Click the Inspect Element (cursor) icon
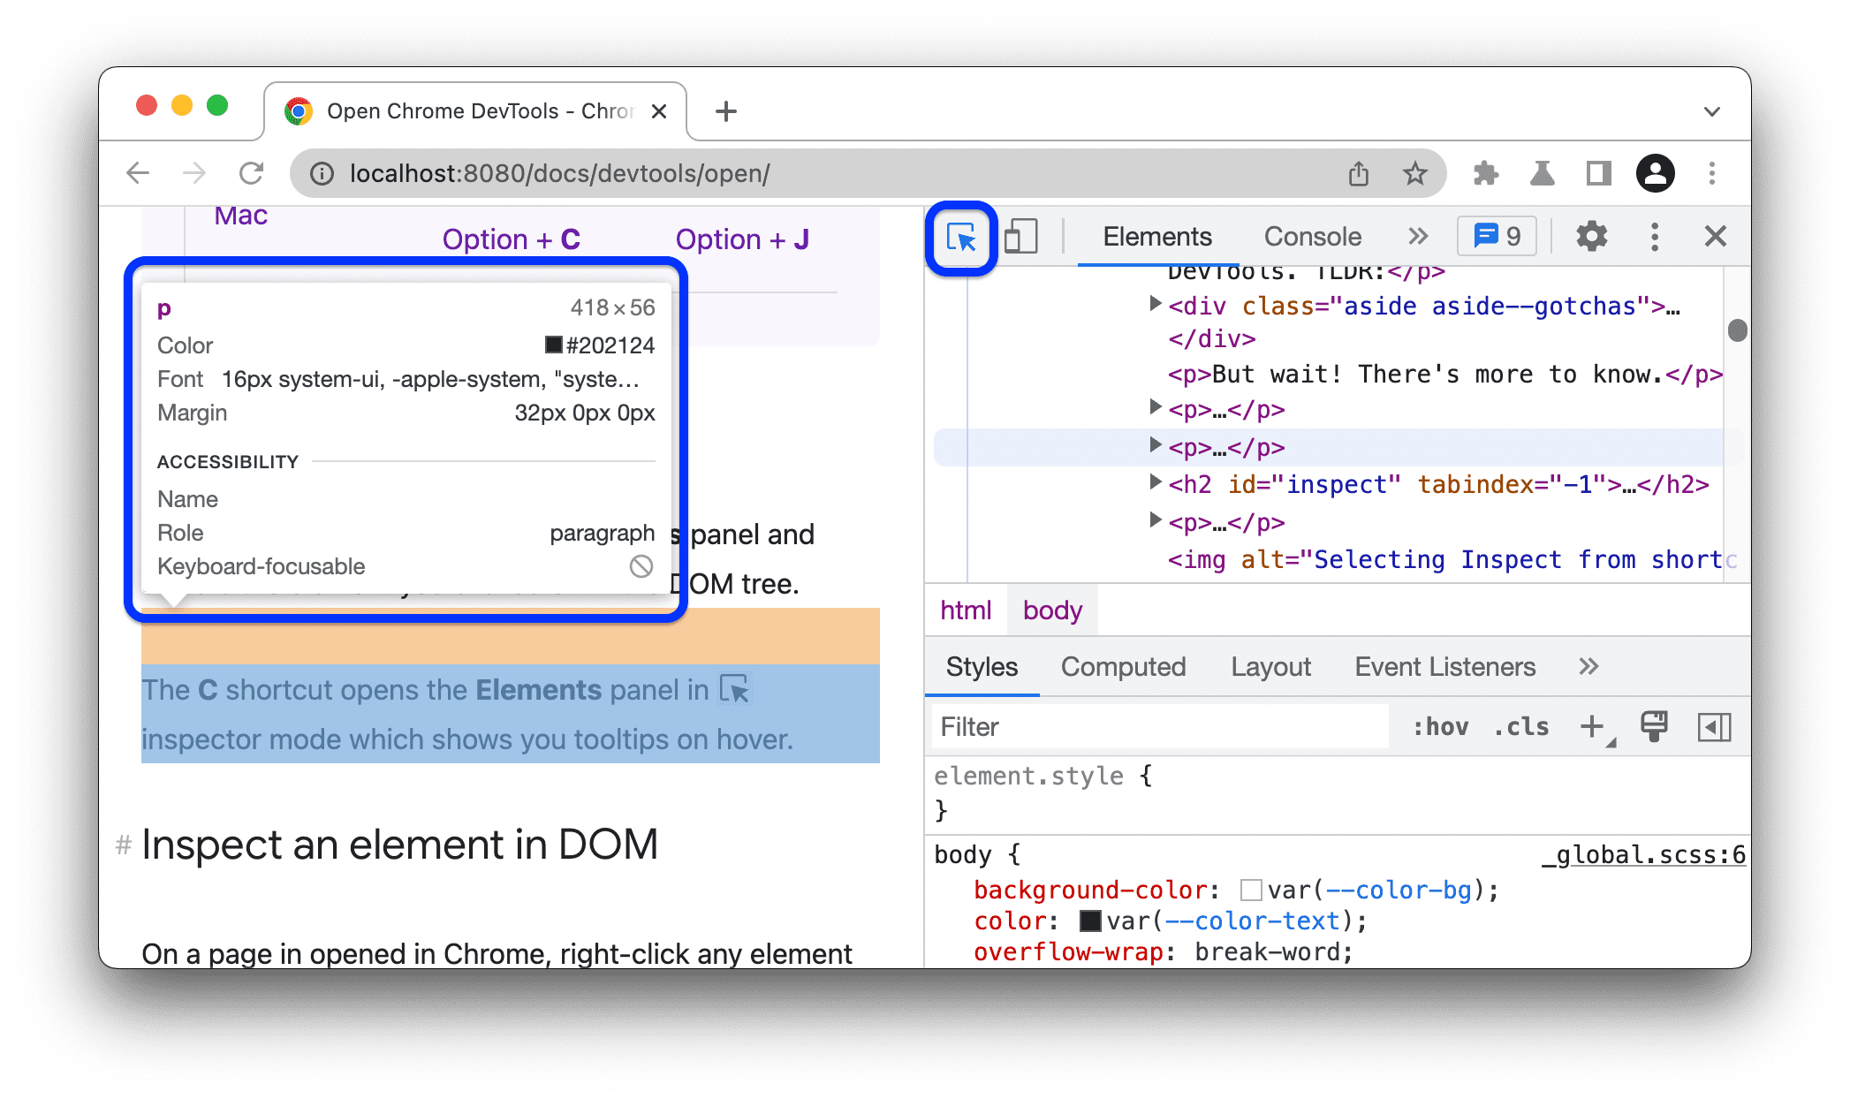This screenshot has height=1099, width=1850. coord(961,237)
